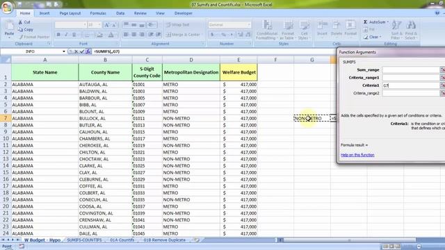Click Cell Styles icon
Screen dimensions: 445x250
tap(304, 26)
